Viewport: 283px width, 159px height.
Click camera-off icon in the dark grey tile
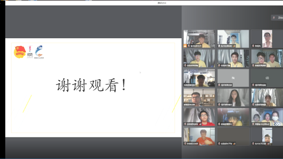[x=267, y=78]
